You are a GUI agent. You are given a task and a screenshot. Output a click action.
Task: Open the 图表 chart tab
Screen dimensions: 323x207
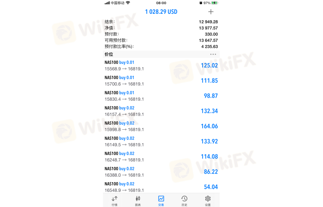[138, 200]
